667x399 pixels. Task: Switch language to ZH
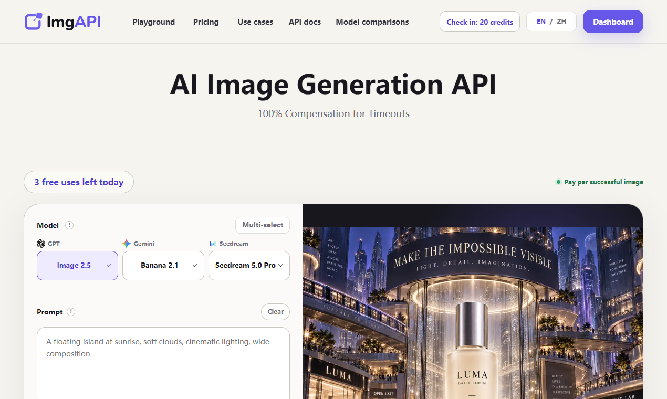[561, 22]
